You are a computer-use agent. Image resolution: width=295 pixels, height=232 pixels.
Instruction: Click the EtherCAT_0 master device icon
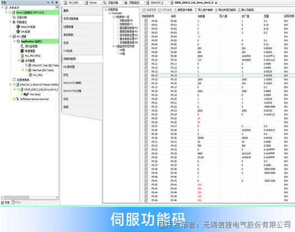click(x=18, y=85)
